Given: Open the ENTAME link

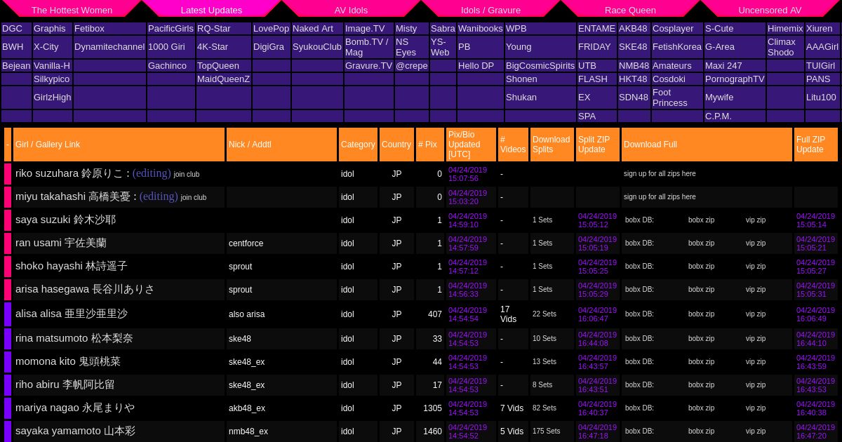Looking at the screenshot, I should (596, 29).
